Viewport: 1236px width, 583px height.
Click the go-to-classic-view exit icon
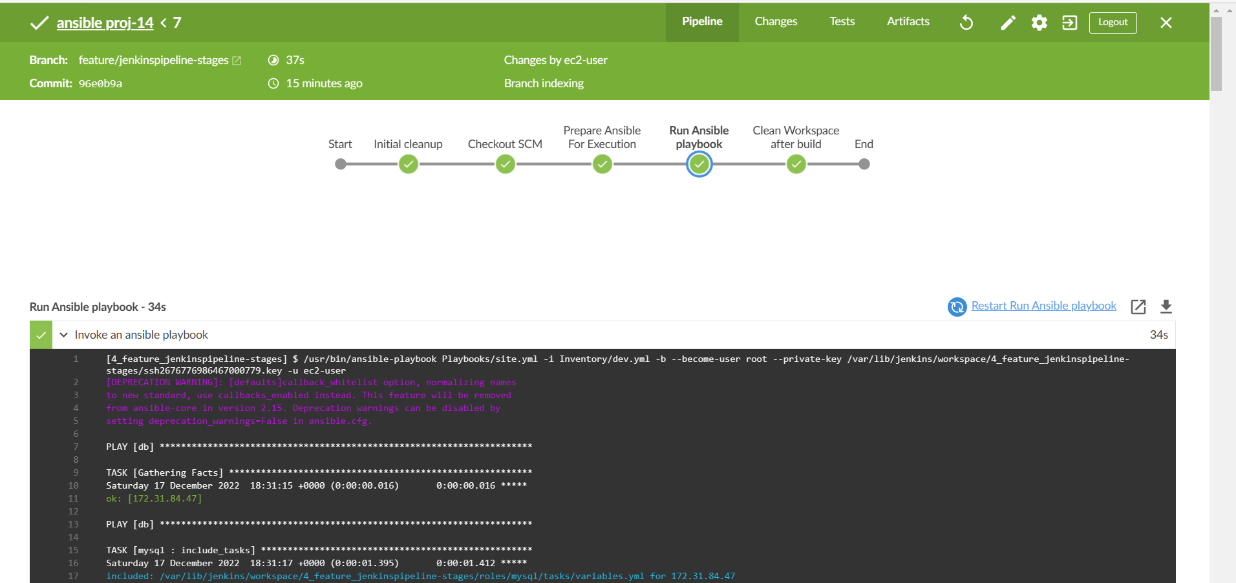pos(1069,22)
